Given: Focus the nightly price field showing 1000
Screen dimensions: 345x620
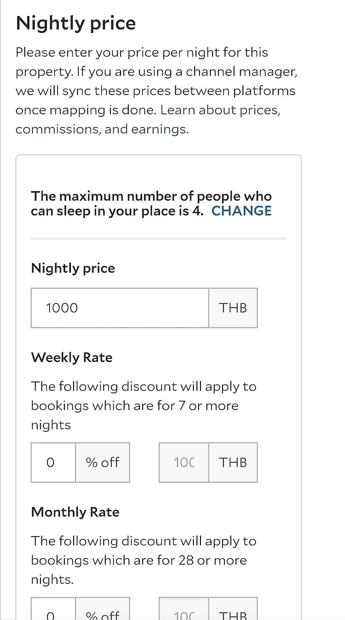Looking at the screenshot, I should [120, 308].
